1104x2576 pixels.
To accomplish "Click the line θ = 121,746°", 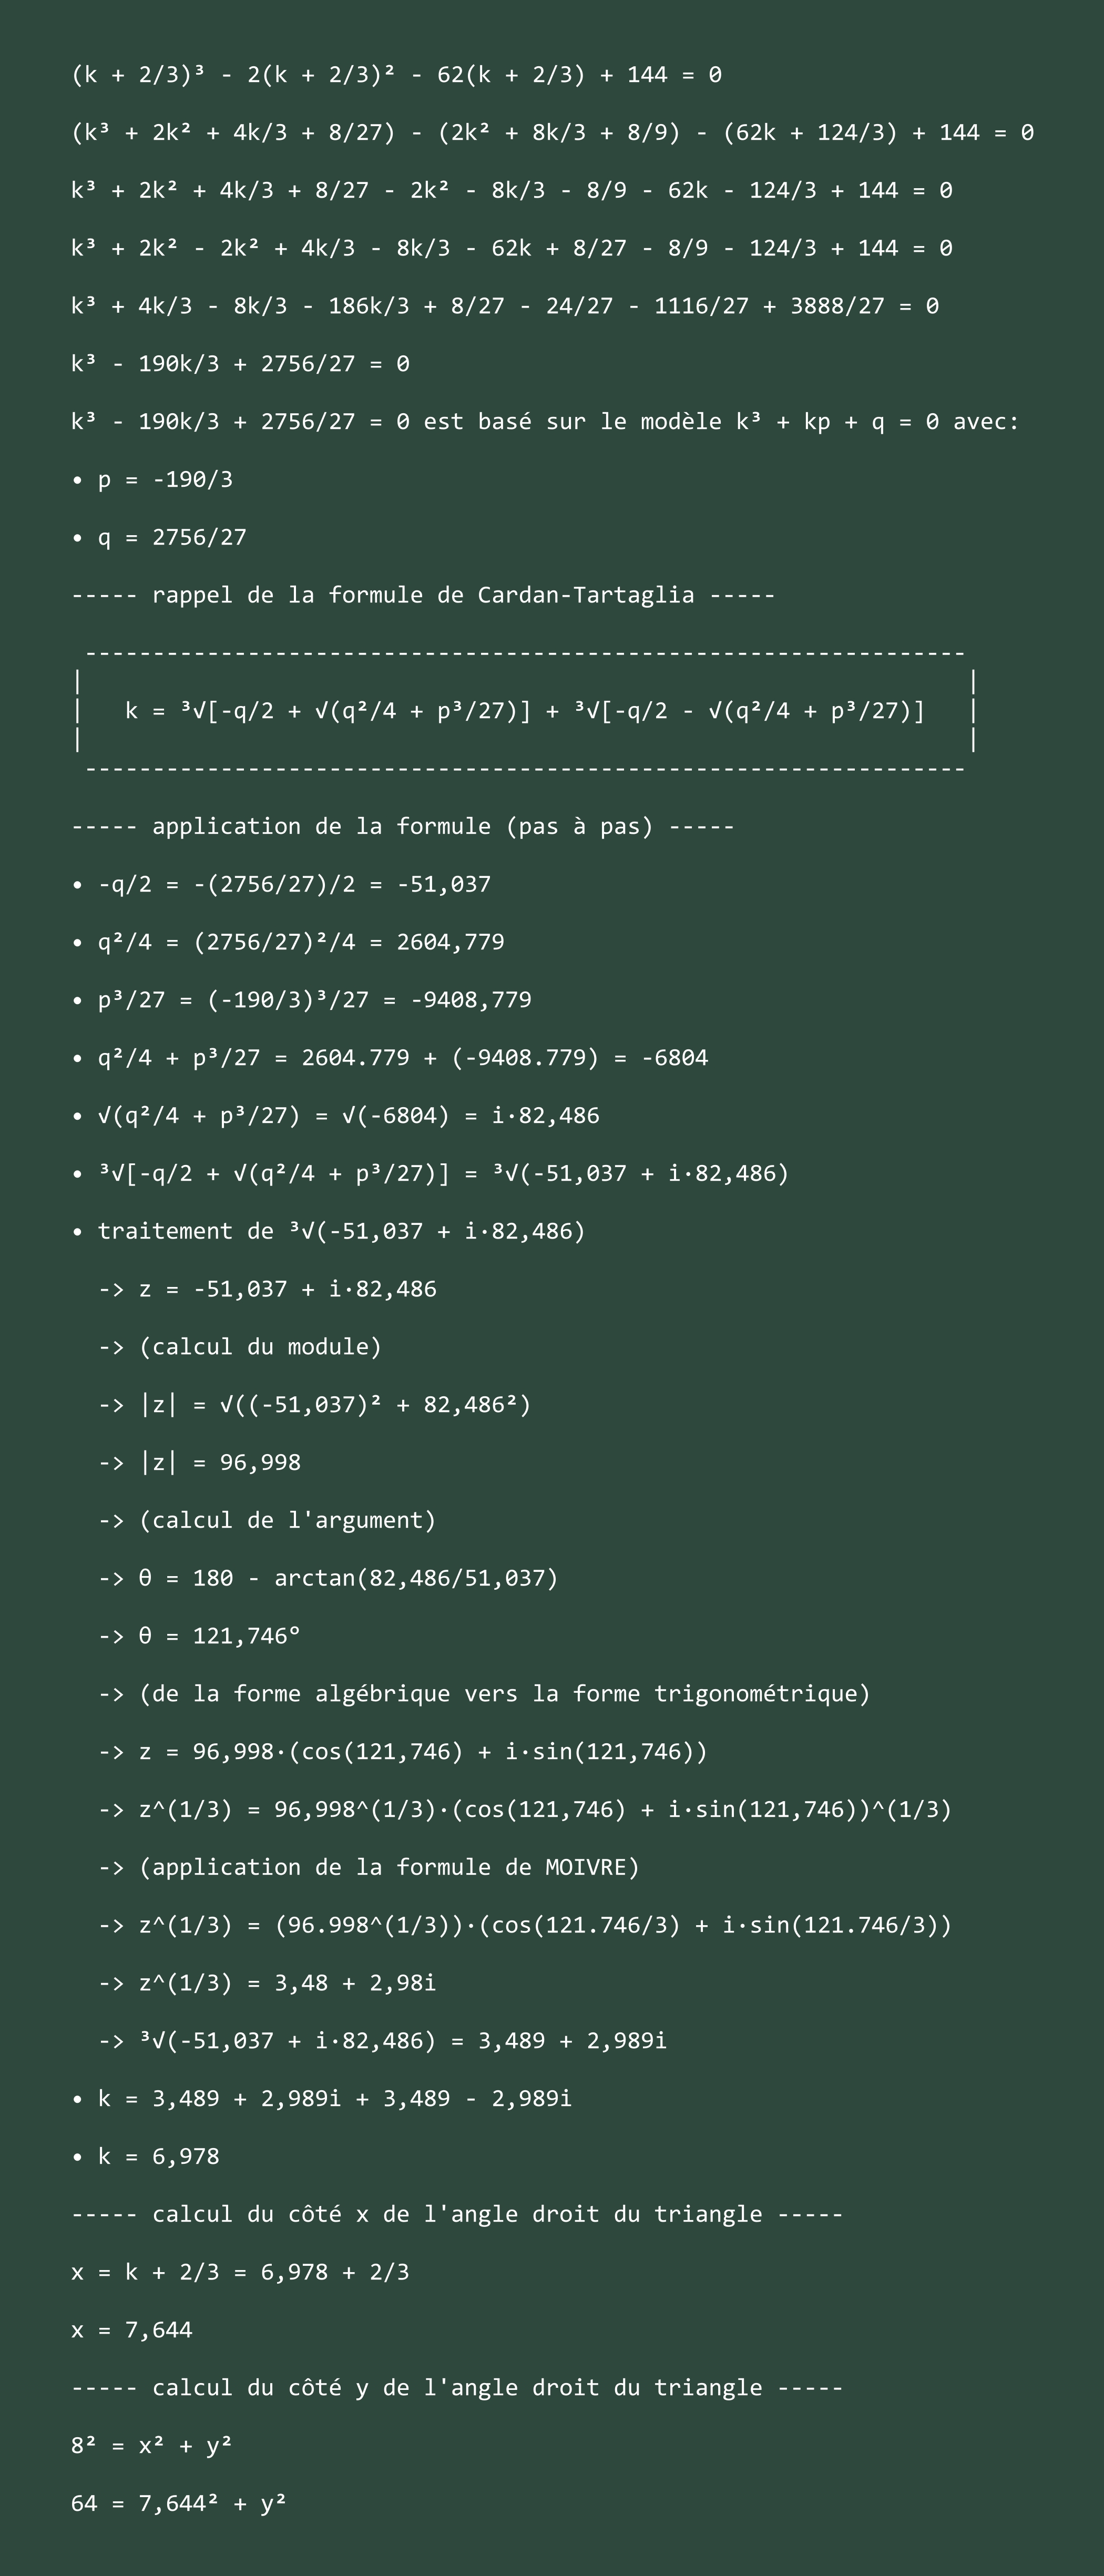I will 199,1636.
